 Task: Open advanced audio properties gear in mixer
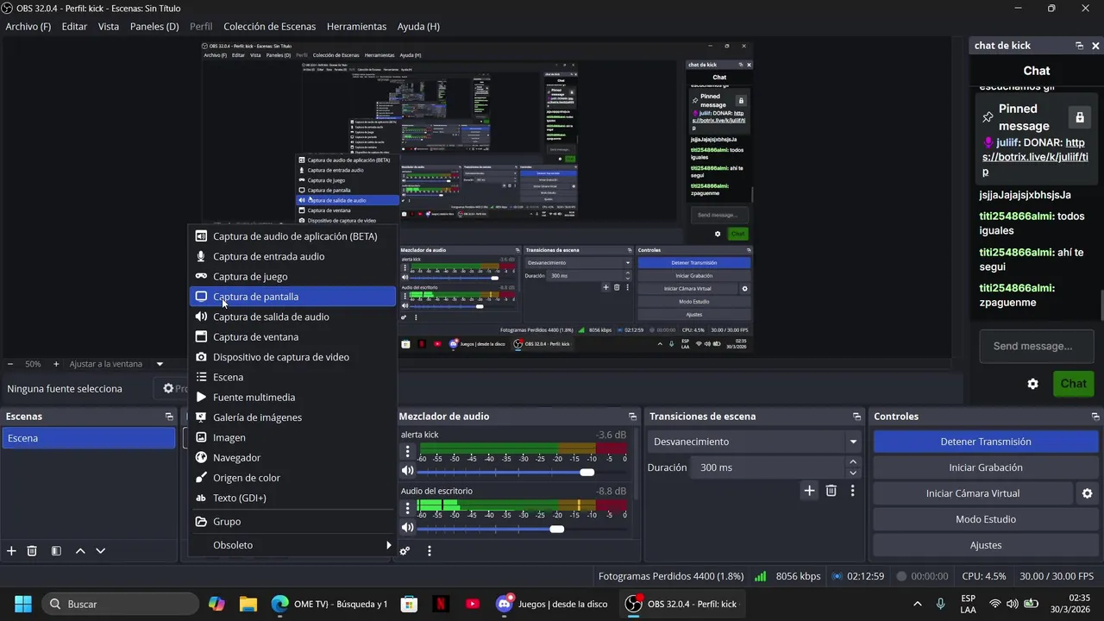click(405, 550)
